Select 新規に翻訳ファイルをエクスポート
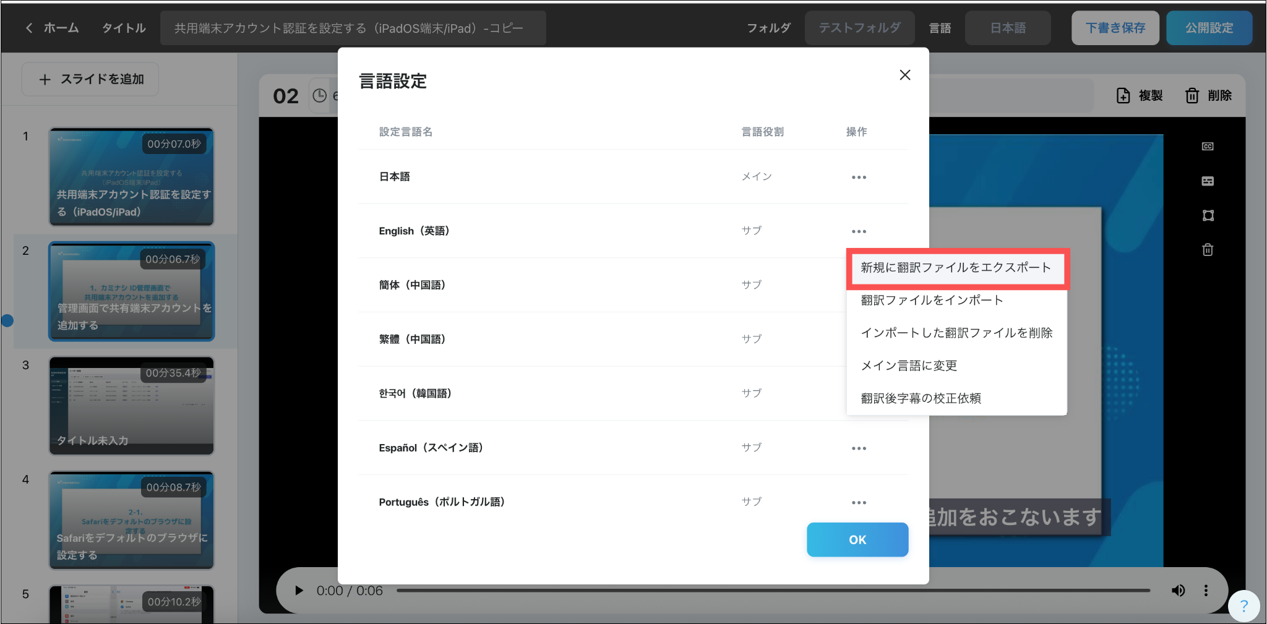The height and width of the screenshot is (624, 1267). [x=956, y=268]
